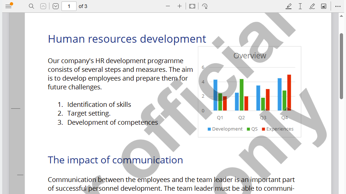Click the tall red Q4 Experiences bar
Viewport: 346px width, 194px height.
click(289, 93)
